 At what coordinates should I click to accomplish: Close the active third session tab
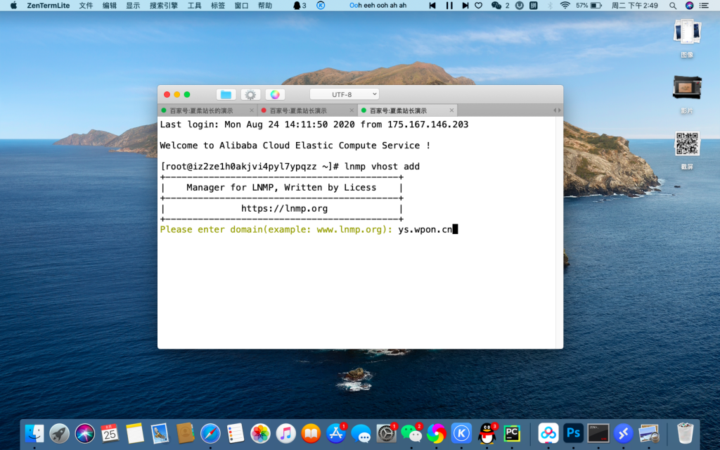point(452,110)
